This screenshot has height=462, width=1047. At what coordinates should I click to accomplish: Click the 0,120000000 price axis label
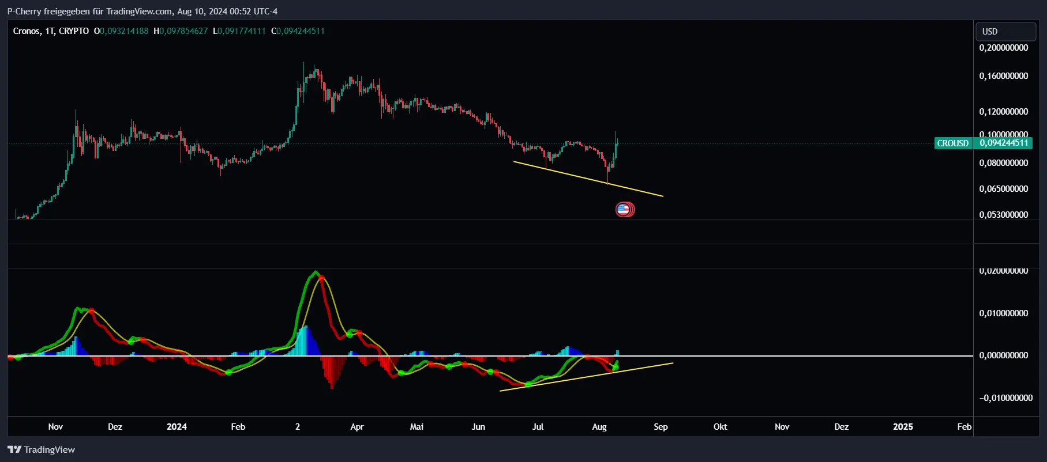[x=1004, y=112]
